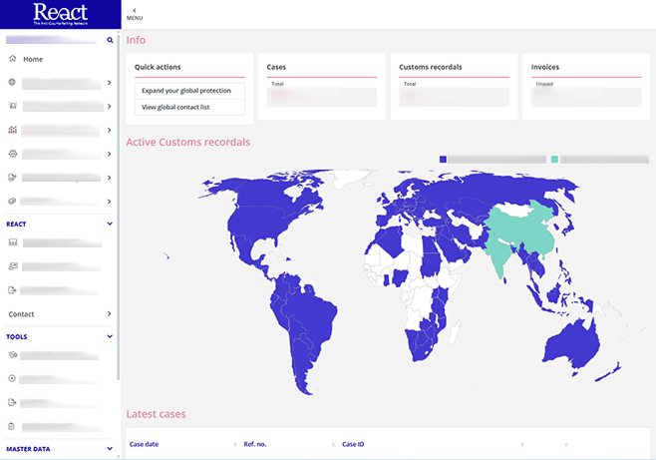The width and height of the screenshot is (656, 460).
Task: Expand the Contact submenu chevron
Action: [x=110, y=314]
